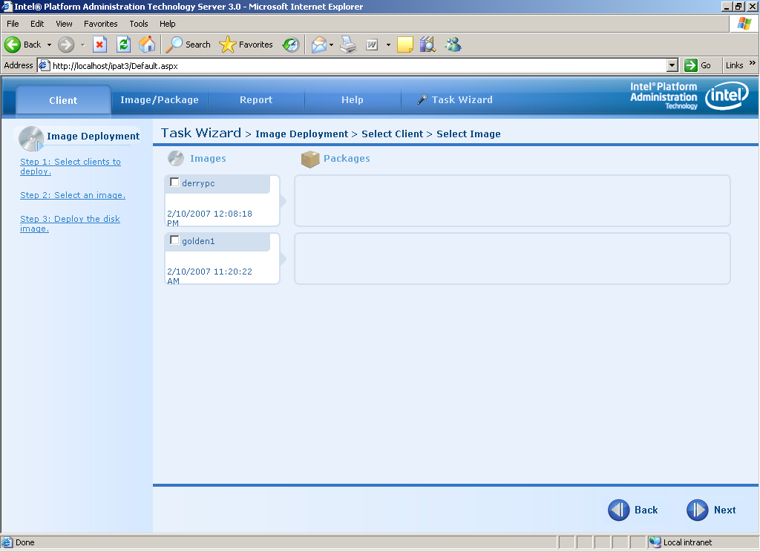
Task: Expand the Links toolbar chevron
Action: click(x=753, y=63)
